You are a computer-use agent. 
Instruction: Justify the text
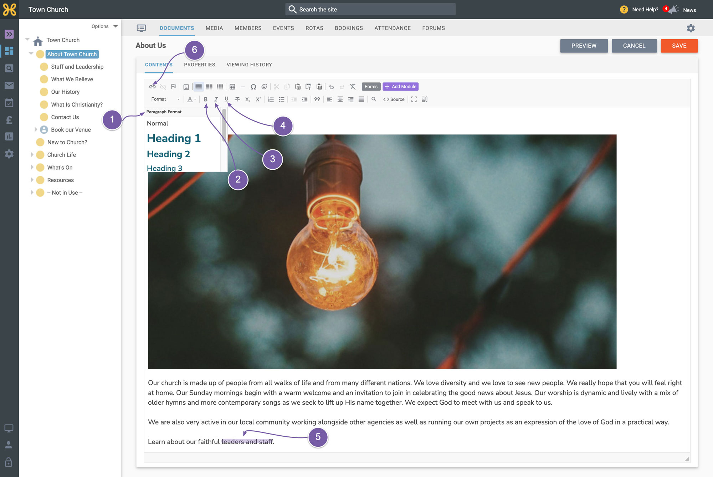361,99
